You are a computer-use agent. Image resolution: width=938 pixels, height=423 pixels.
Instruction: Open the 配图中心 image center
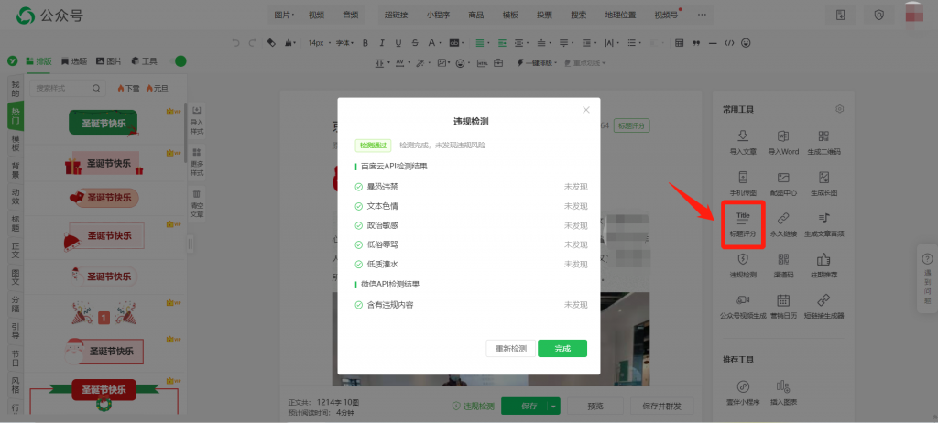(x=783, y=184)
